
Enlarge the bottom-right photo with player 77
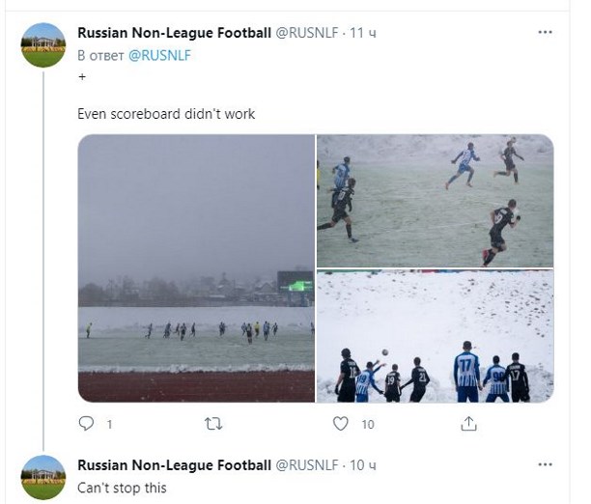click(435, 336)
